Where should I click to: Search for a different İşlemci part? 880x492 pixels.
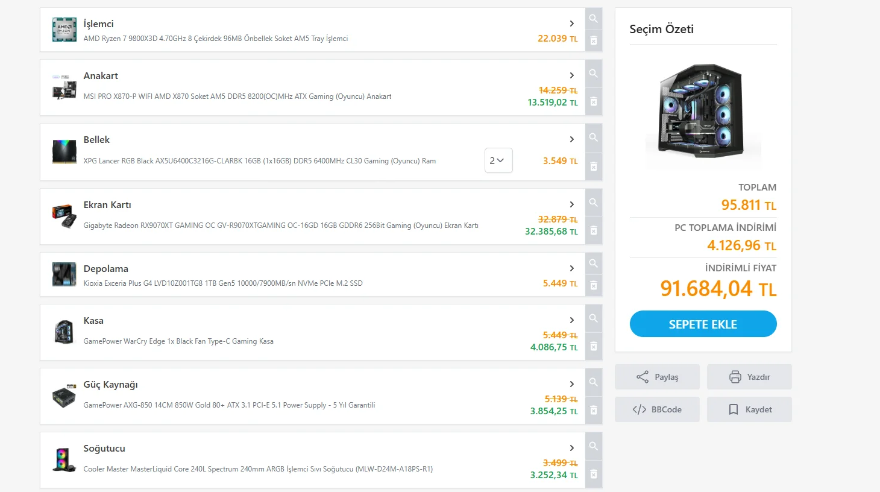pyautogui.click(x=594, y=19)
